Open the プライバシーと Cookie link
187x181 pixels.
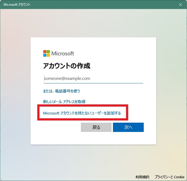tap(170, 177)
